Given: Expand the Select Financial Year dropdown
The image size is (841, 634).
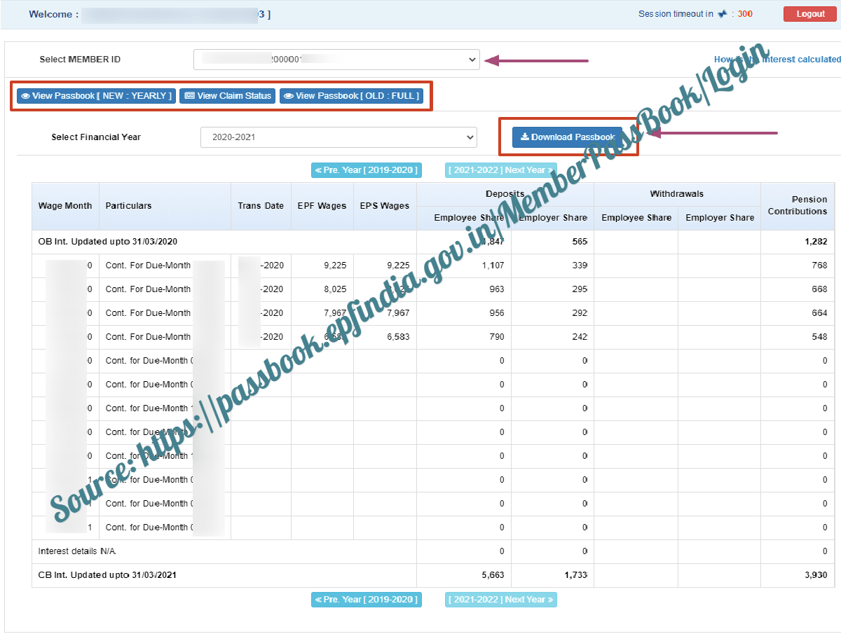Looking at the screenshot, I should click(339, 137).
